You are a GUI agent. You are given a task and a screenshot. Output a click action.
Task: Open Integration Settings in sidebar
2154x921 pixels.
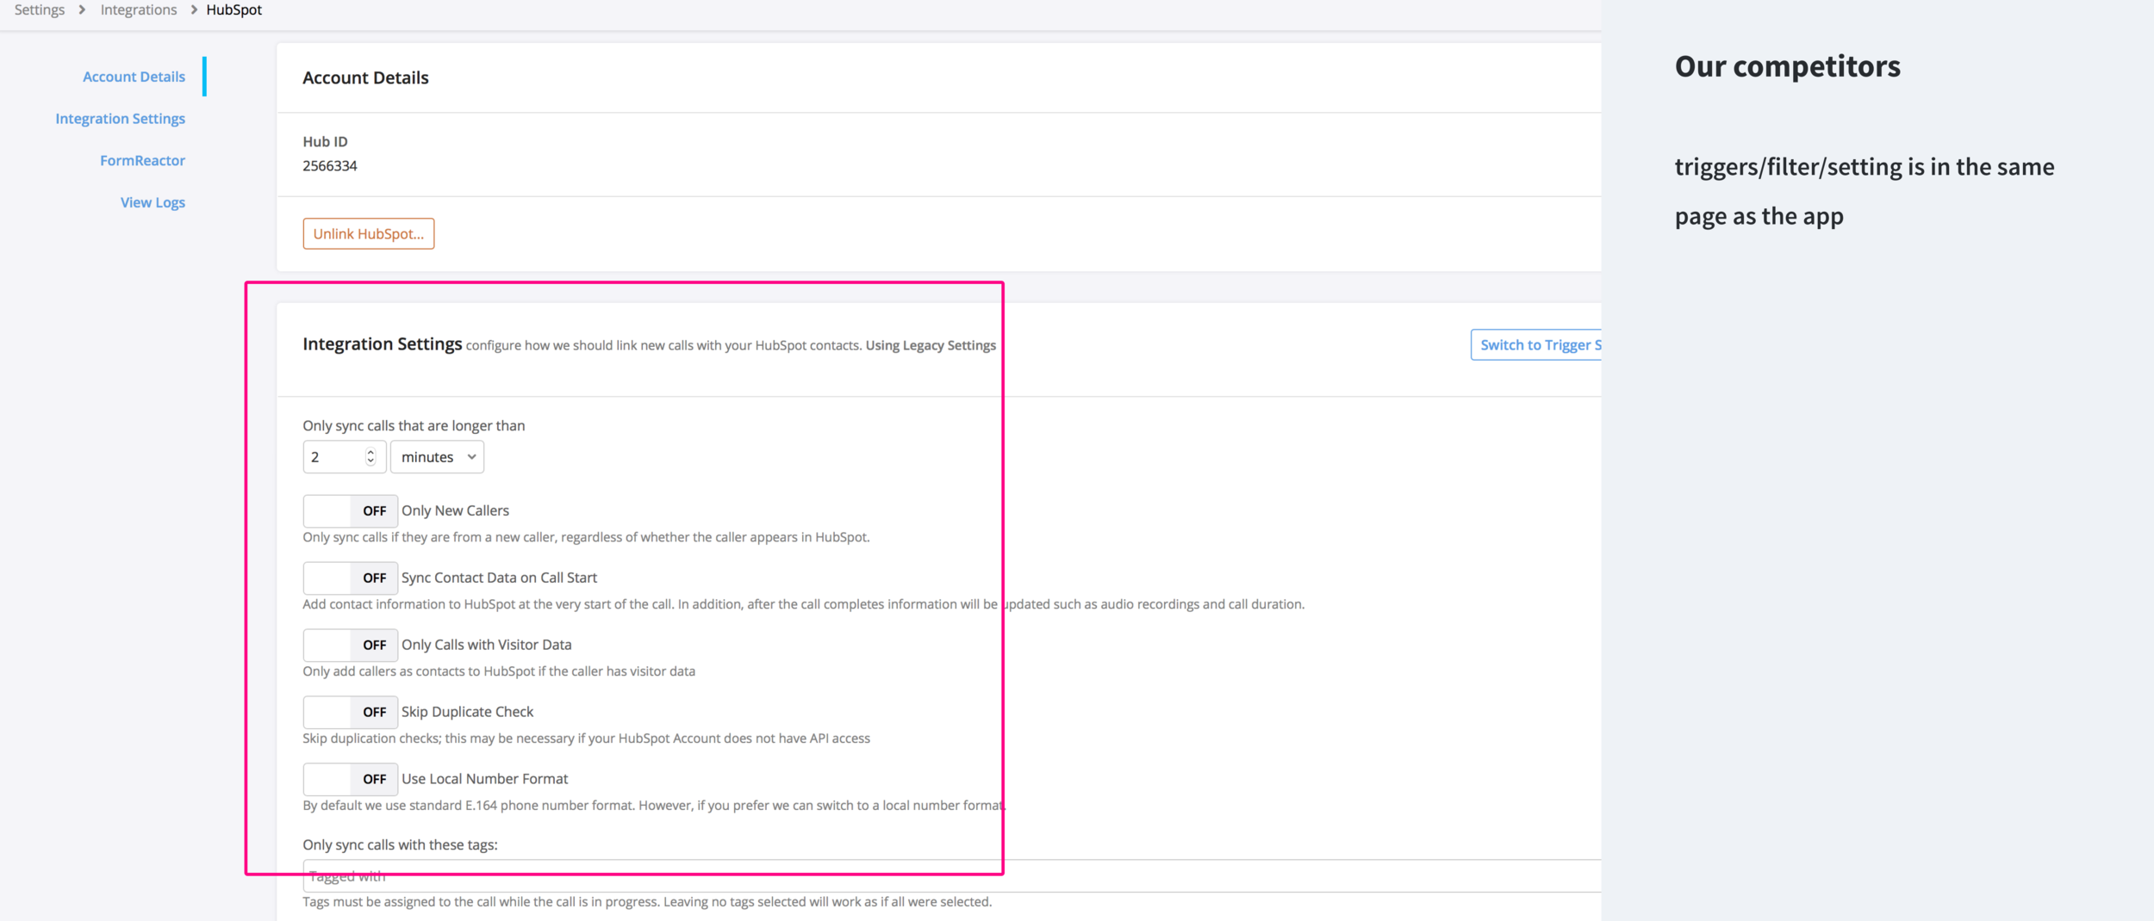tap(121, 119)
